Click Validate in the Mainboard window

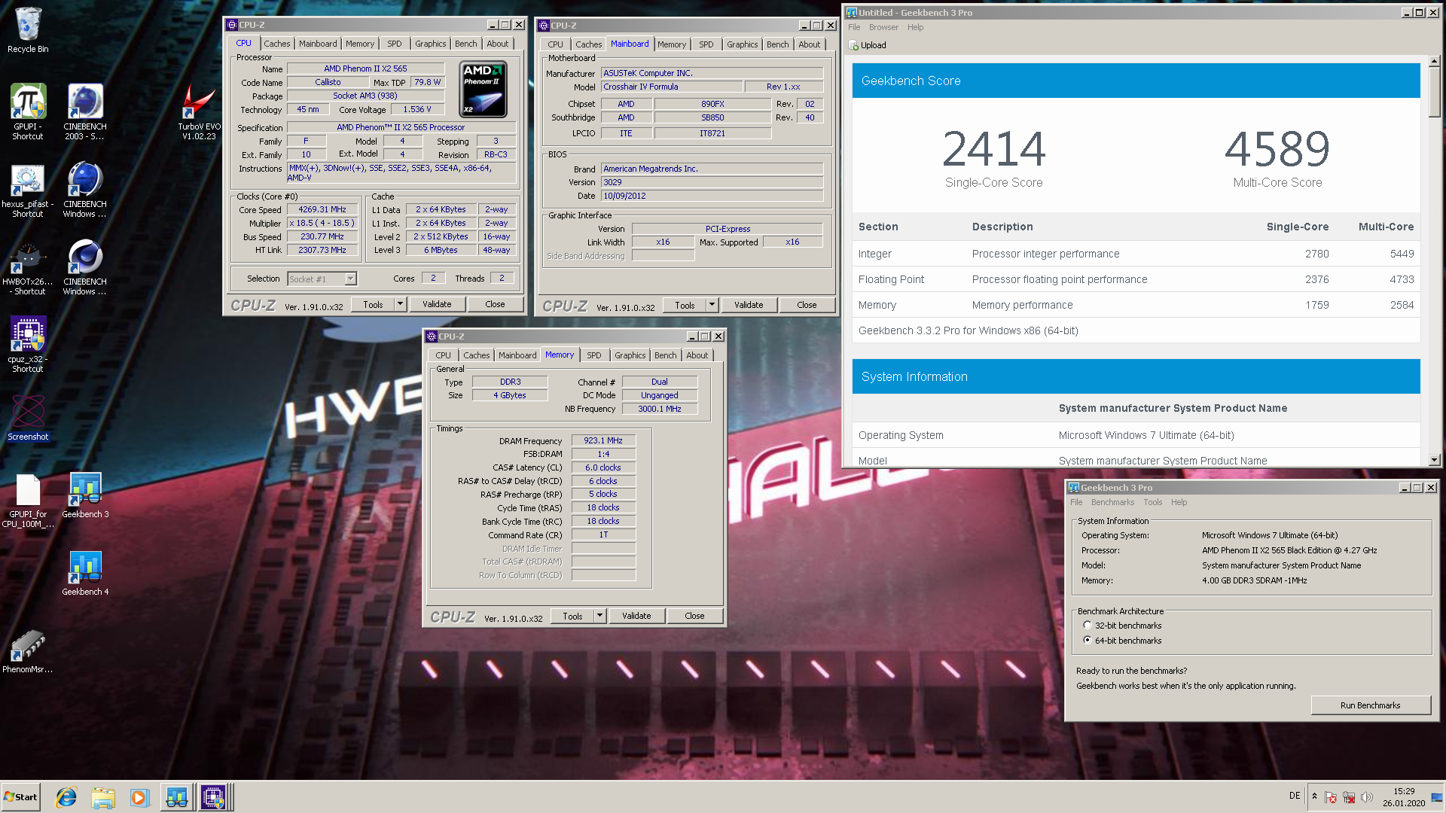[749, 305]
